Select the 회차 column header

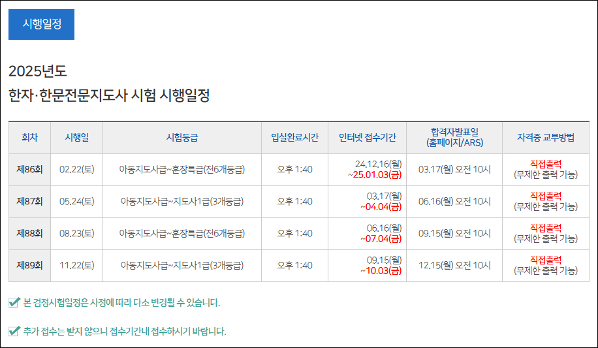click(x=30, y=138)
